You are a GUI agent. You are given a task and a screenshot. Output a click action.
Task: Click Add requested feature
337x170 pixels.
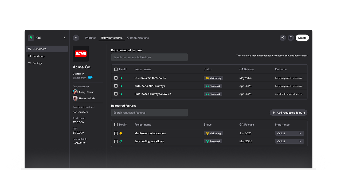pos(288,113)
